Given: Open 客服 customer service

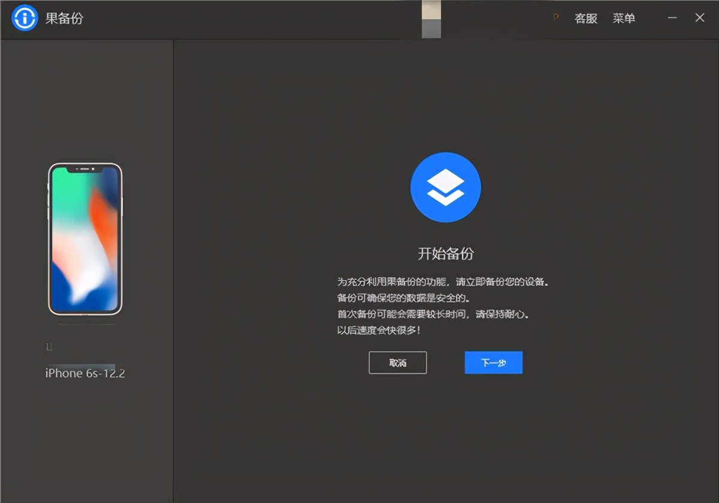Looking at the screenshot, I should pos(585,19).
